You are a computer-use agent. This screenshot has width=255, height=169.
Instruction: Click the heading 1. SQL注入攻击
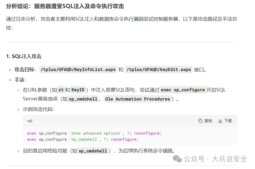pyautogui.click(x=24, y=56)
